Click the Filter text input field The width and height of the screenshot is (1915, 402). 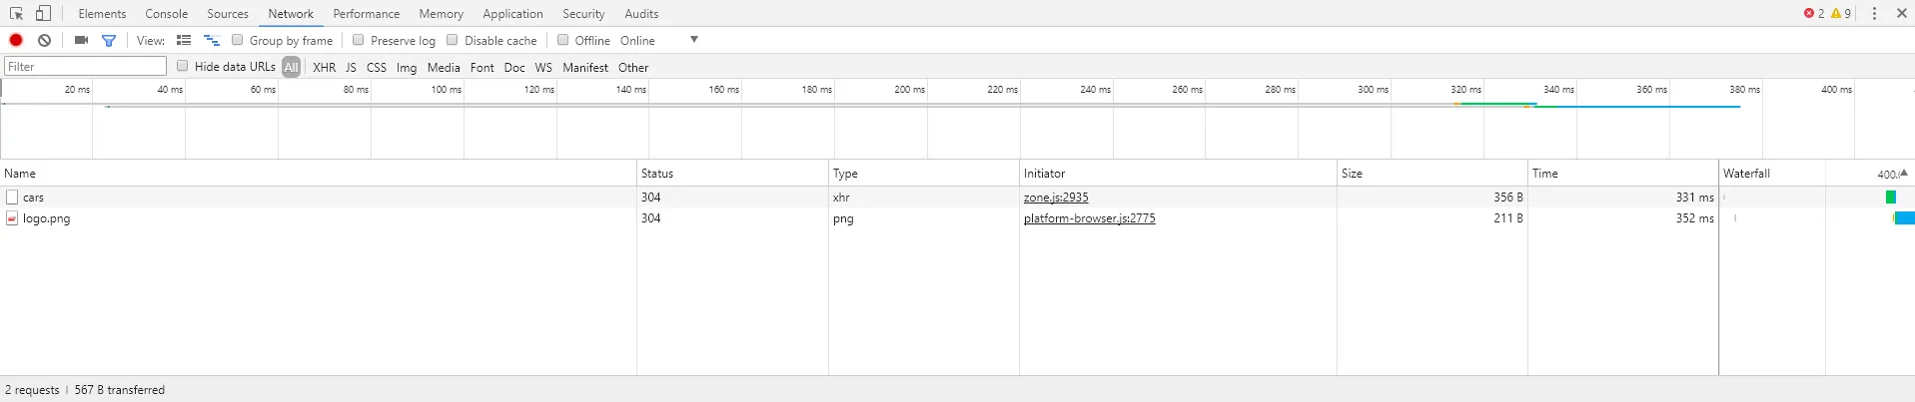coord(85,67)
